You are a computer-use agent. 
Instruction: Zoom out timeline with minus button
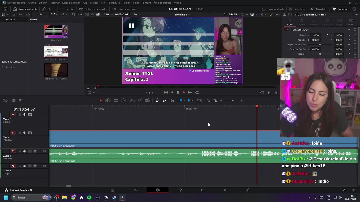(221, 100)
